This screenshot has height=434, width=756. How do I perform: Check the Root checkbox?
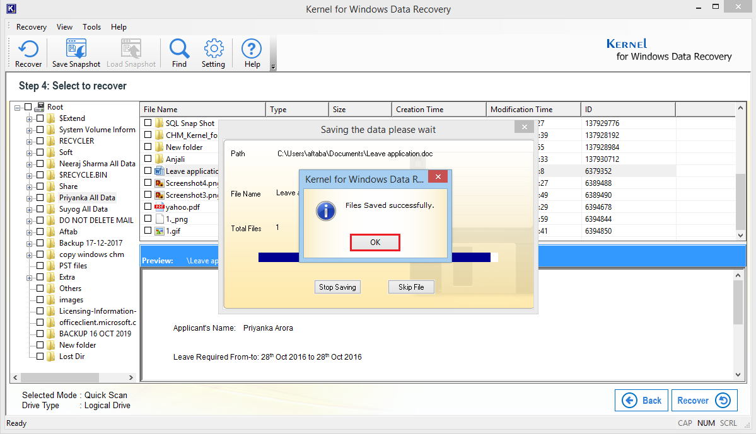tap(28, 107)
